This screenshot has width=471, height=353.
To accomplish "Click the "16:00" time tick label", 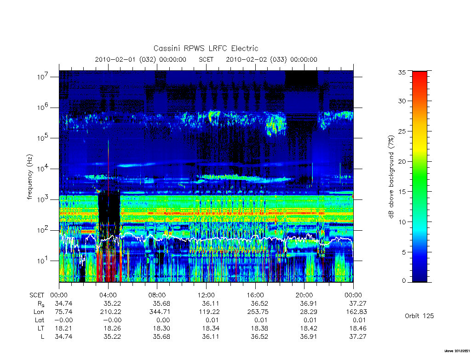I will [x=255, y=295].
